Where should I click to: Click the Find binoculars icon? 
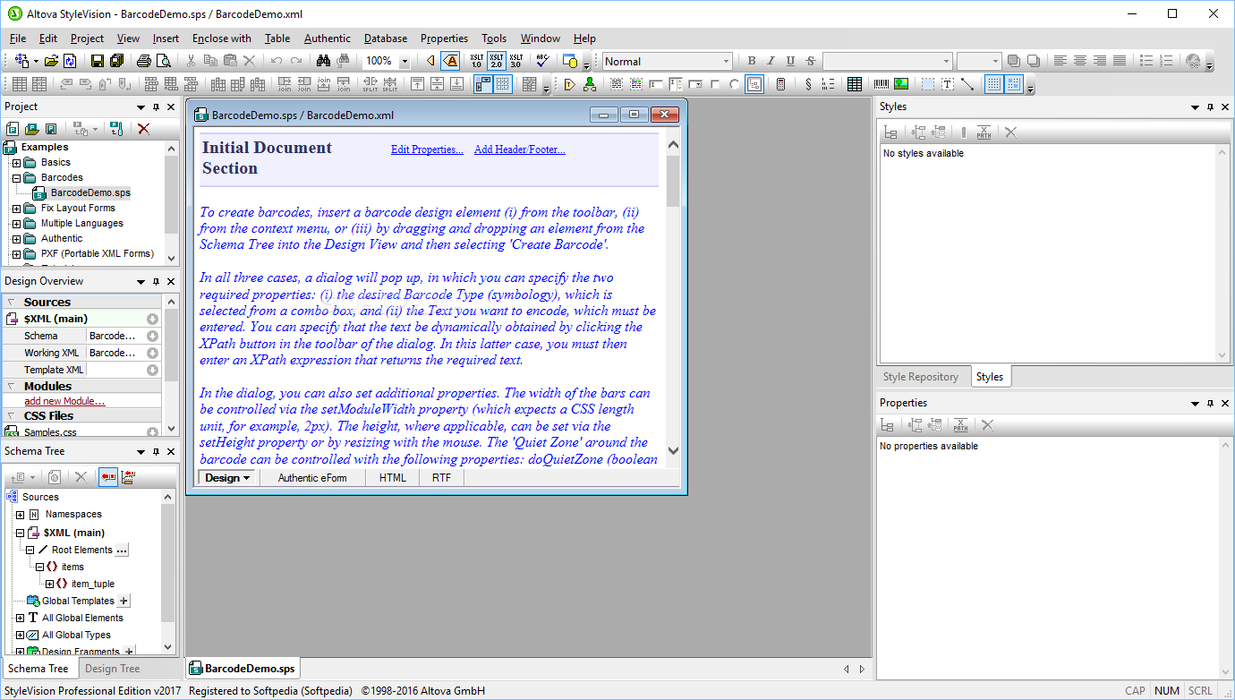tap(324, 61)
